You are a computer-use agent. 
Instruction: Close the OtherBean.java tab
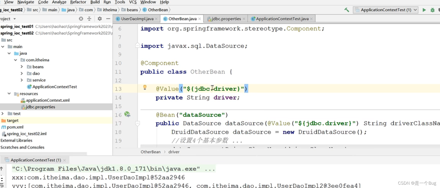click(200, 19)
